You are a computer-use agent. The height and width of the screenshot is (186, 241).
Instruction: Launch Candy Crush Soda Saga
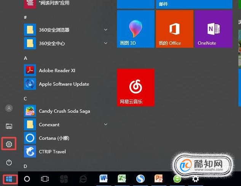click(x=66, y=111)
